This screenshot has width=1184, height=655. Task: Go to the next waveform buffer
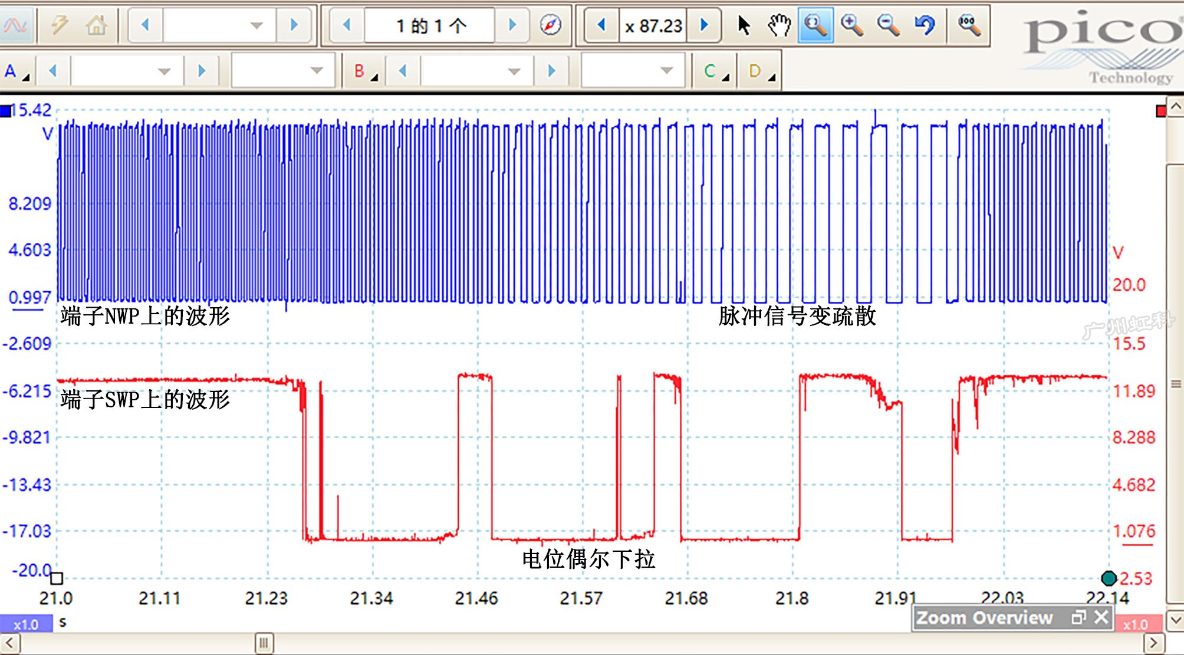[512, 25]
